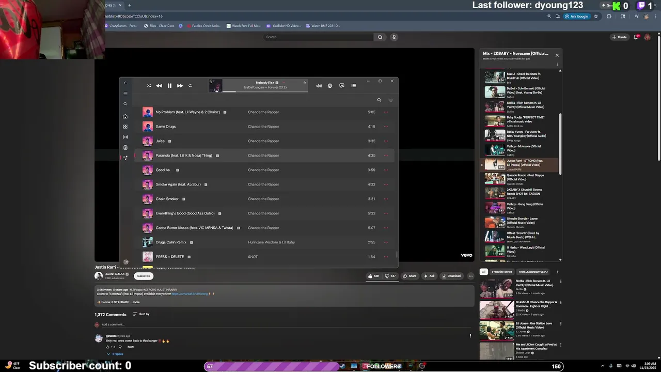Skip to previous track in music player

coord(159,86)
